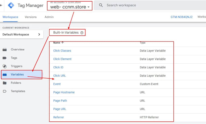206x124 pixels.
Task: Sort by Name using arrow icon
Action: [x=62, y=43]
